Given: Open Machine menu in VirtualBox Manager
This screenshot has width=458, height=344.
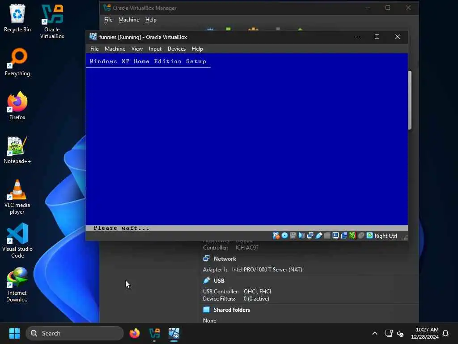Looking at the screenshot, I should (x=129, y=20).
